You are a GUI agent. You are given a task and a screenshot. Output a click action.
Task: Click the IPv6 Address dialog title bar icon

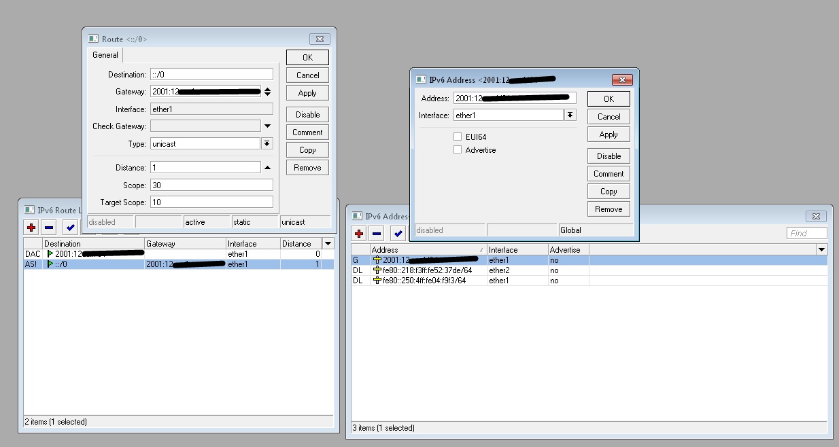(x=421, y=79)
